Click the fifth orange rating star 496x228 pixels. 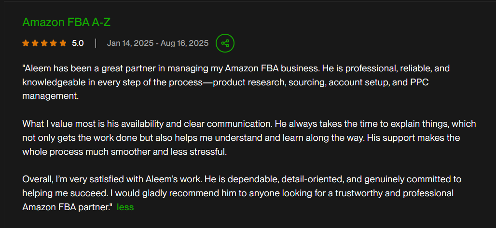(63, 43)
